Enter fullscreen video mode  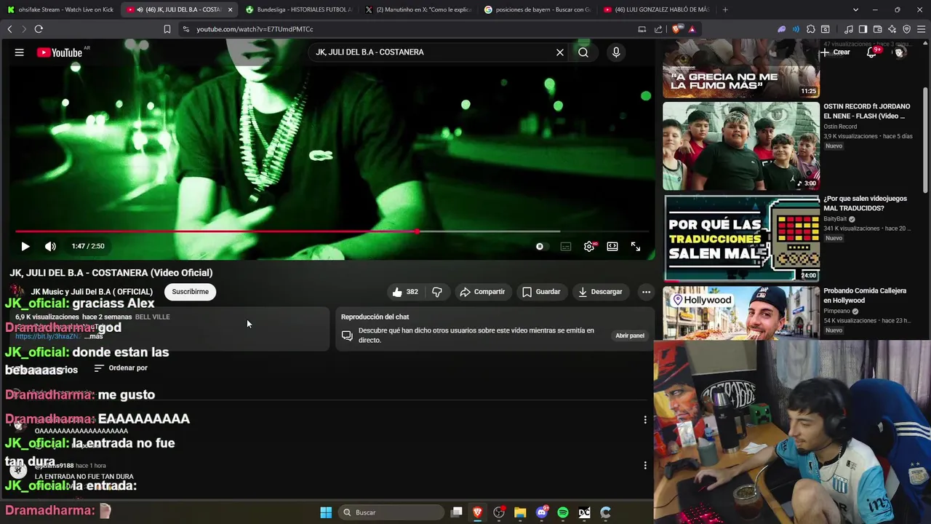tap(636, 247)
